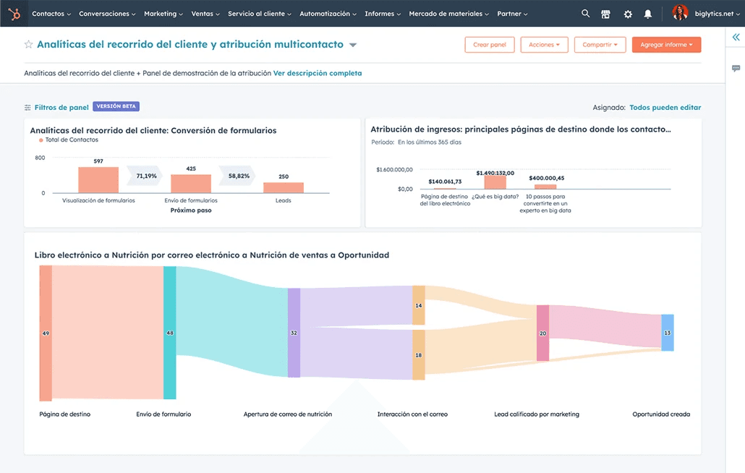Open the Compartir dropdown button

point(600,45)
